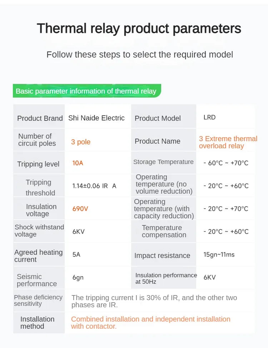Click the orange 3 pole value
This screenshot has height=348, width=268.
pyautogui.click(x=81, y=142)
